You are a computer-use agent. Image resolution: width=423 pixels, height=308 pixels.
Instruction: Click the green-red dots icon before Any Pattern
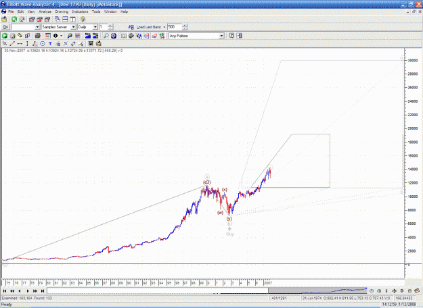162,36
